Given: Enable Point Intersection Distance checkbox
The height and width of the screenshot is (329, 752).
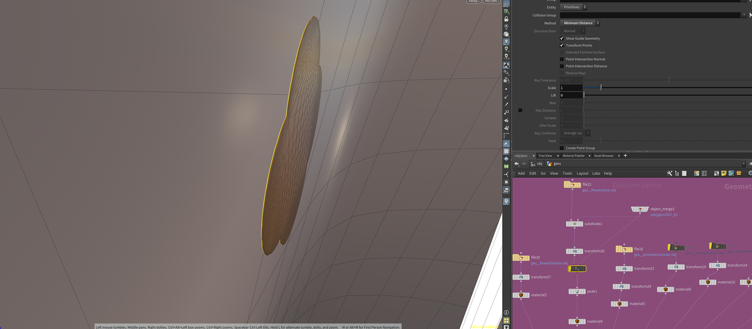Looking at the screenshot, I should click(562, 66).
